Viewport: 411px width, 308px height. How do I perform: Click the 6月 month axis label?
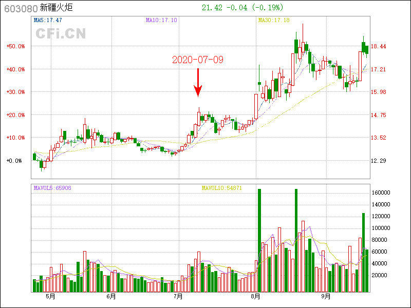pyautogui.click(x=111, y=296)
